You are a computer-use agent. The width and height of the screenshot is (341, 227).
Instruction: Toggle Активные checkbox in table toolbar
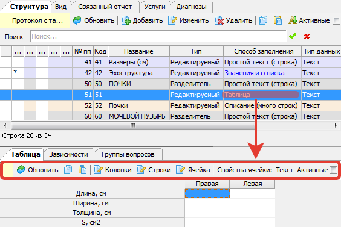coord(333,170)
